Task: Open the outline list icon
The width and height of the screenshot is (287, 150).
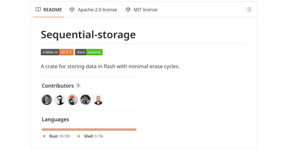Action: 249,10
